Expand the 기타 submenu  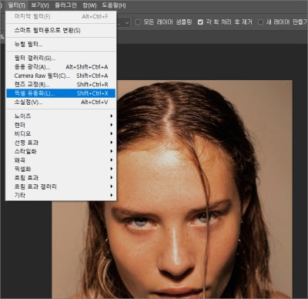point(61,195)
